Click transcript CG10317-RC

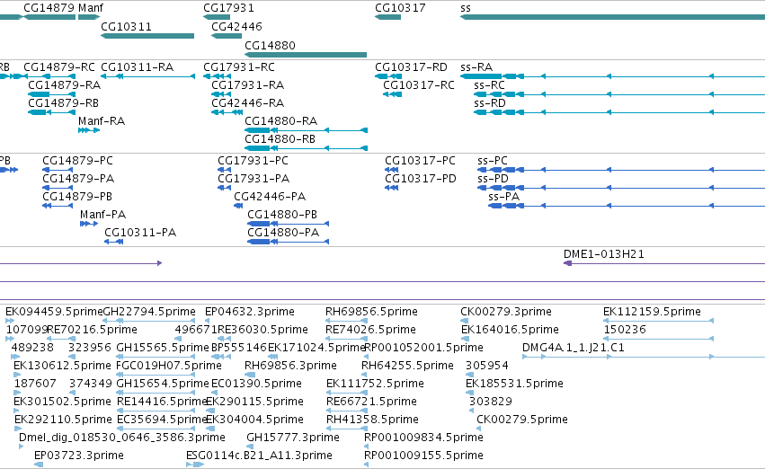[419, 84]
